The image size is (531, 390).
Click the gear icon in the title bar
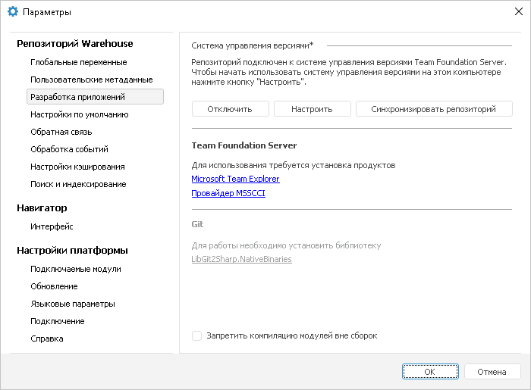point(13,12)
